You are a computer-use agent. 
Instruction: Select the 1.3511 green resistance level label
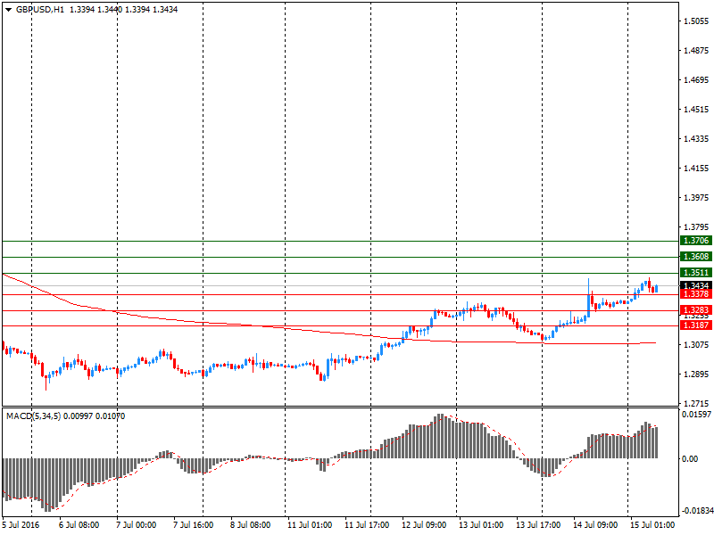(696, 273)
